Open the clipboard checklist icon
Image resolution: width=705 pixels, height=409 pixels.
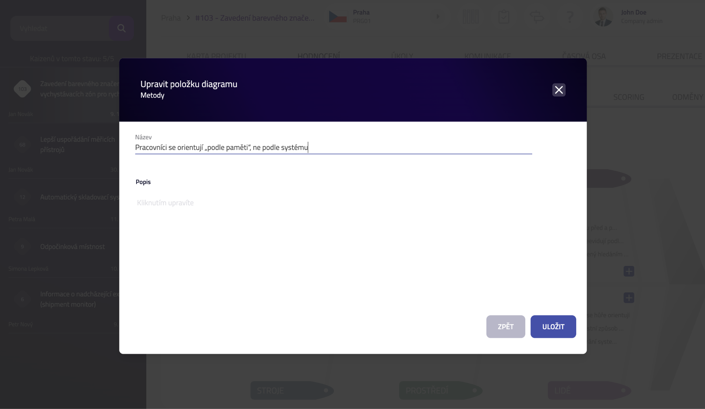click(x=504, y=17)
